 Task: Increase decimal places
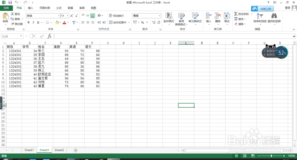tap(154, 22)
